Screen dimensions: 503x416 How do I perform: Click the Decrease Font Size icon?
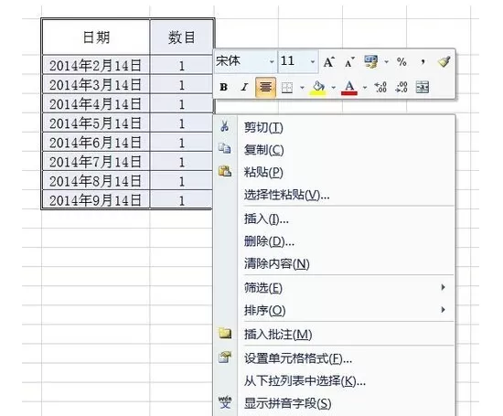349,61
